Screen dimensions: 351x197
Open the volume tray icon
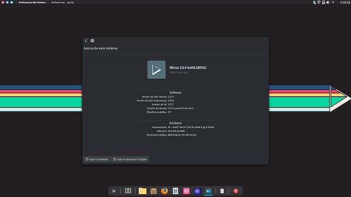click(328, 2)
